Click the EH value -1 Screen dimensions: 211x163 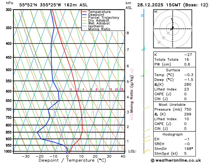(x=187, y=139)
